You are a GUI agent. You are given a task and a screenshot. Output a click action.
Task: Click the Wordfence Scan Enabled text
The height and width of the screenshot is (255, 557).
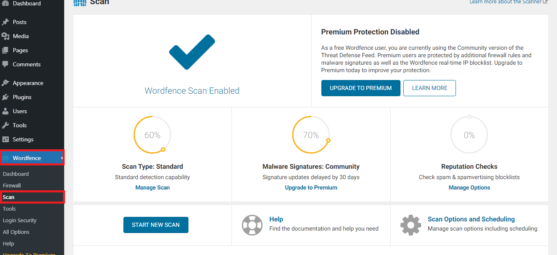coord(192,90)
